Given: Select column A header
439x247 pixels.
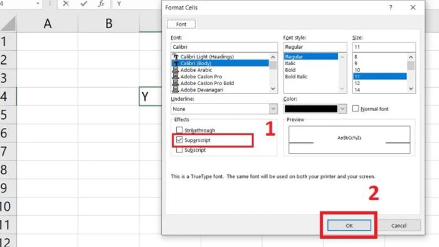Looking at the screenshot, I should (47, 23).
